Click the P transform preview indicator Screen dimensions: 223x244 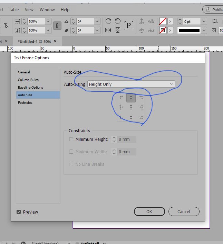(x=129, y=26)
